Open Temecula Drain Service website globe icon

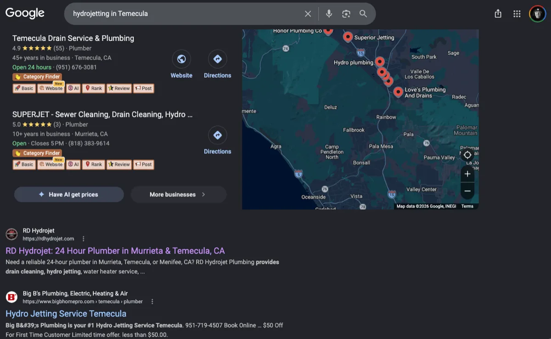181,59
